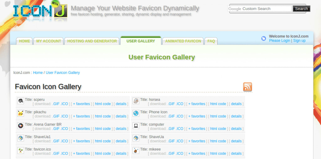
Task: Get html code for computer
Action: click(218, 129)
